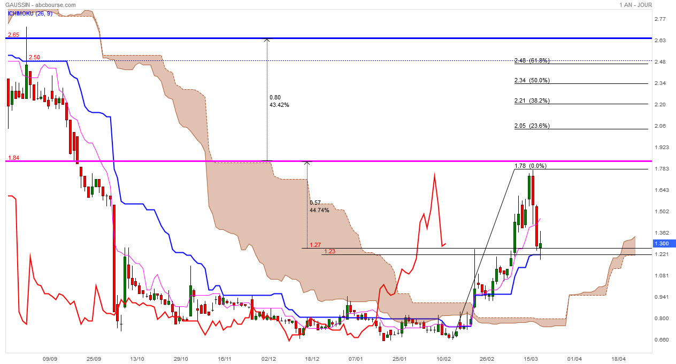
Task: Click the 1 AN - JOUR timeframe label
Action: [x=635, y=5]
